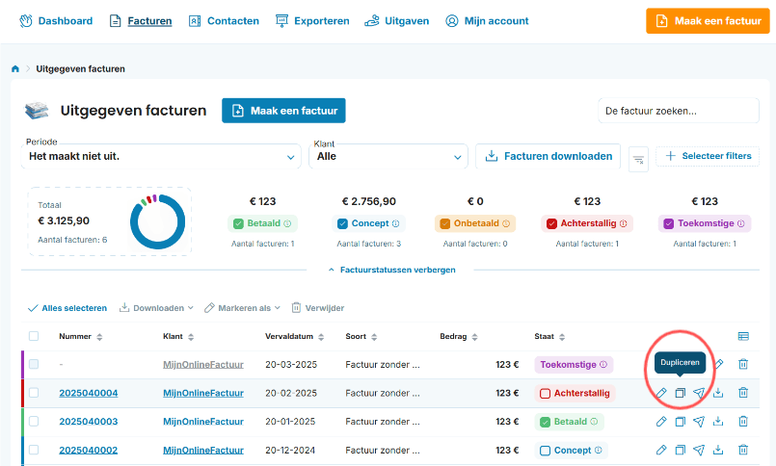Collapse Factuurstatussen verbergen section
The height and width of the screenshot is (466, 776).
(x=392, y=270)
